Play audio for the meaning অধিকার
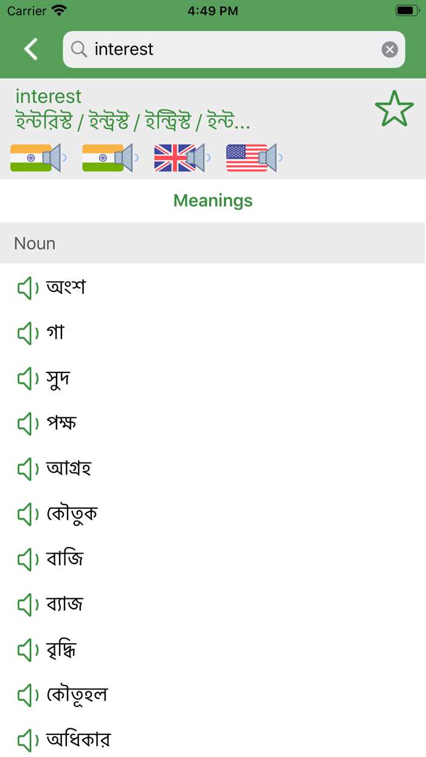Viewport: 426px width, 757px height. [27, 741]
